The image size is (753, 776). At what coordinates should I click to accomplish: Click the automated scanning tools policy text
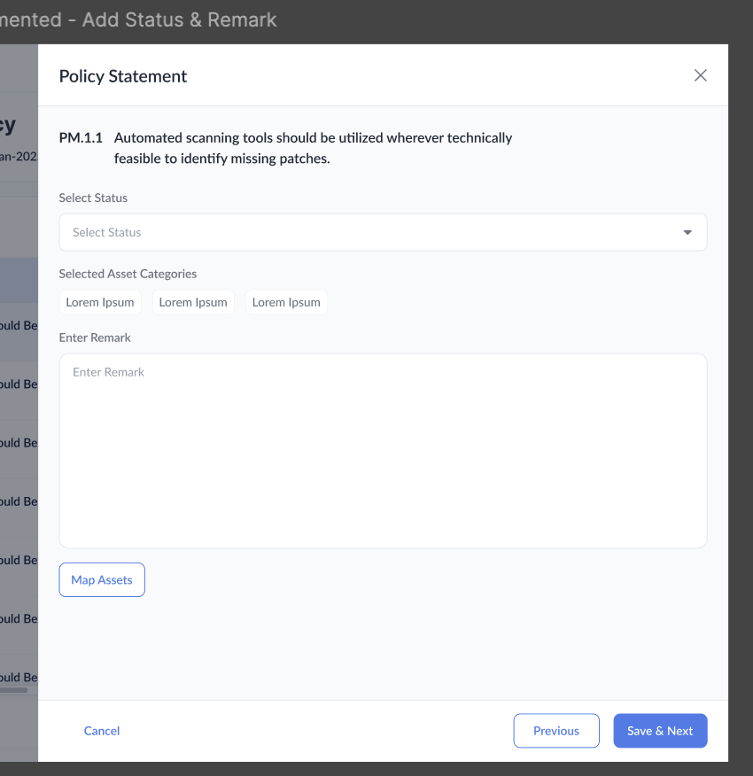point(313,148)
